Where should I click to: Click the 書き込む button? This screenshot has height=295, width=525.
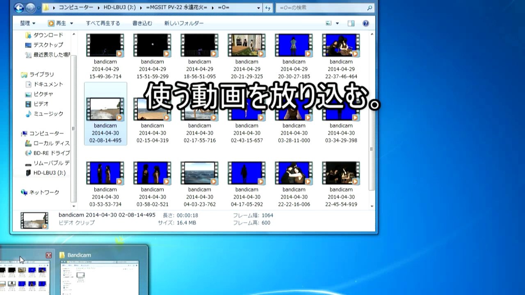coord(142,23)
